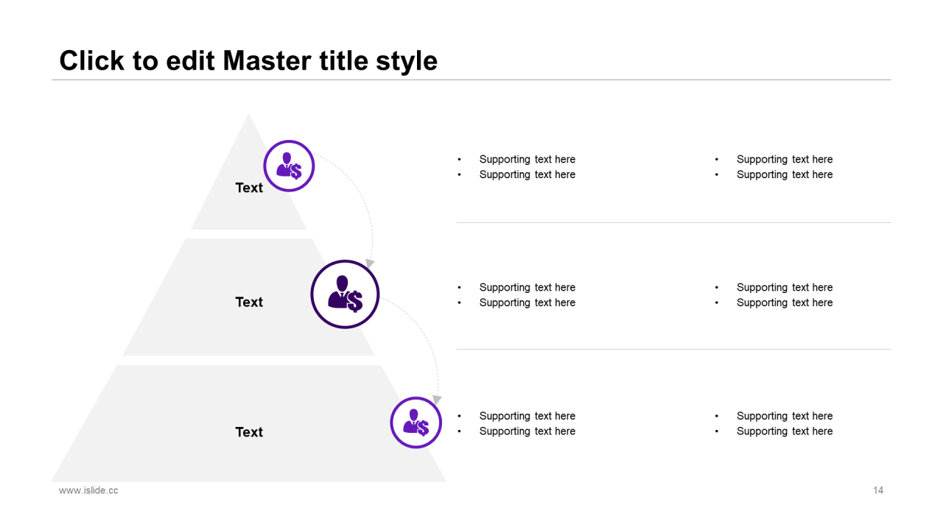Open the www.islide.cc footer link

coord(88,490)
